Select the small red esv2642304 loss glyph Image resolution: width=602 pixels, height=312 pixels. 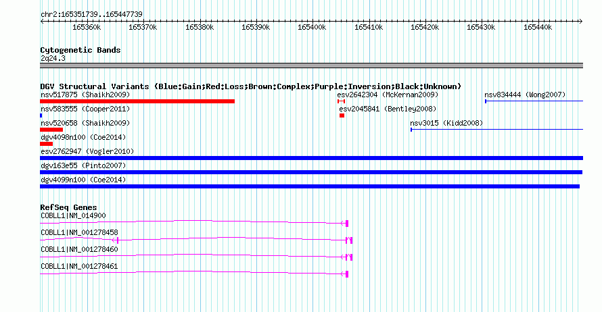(342, 101)
